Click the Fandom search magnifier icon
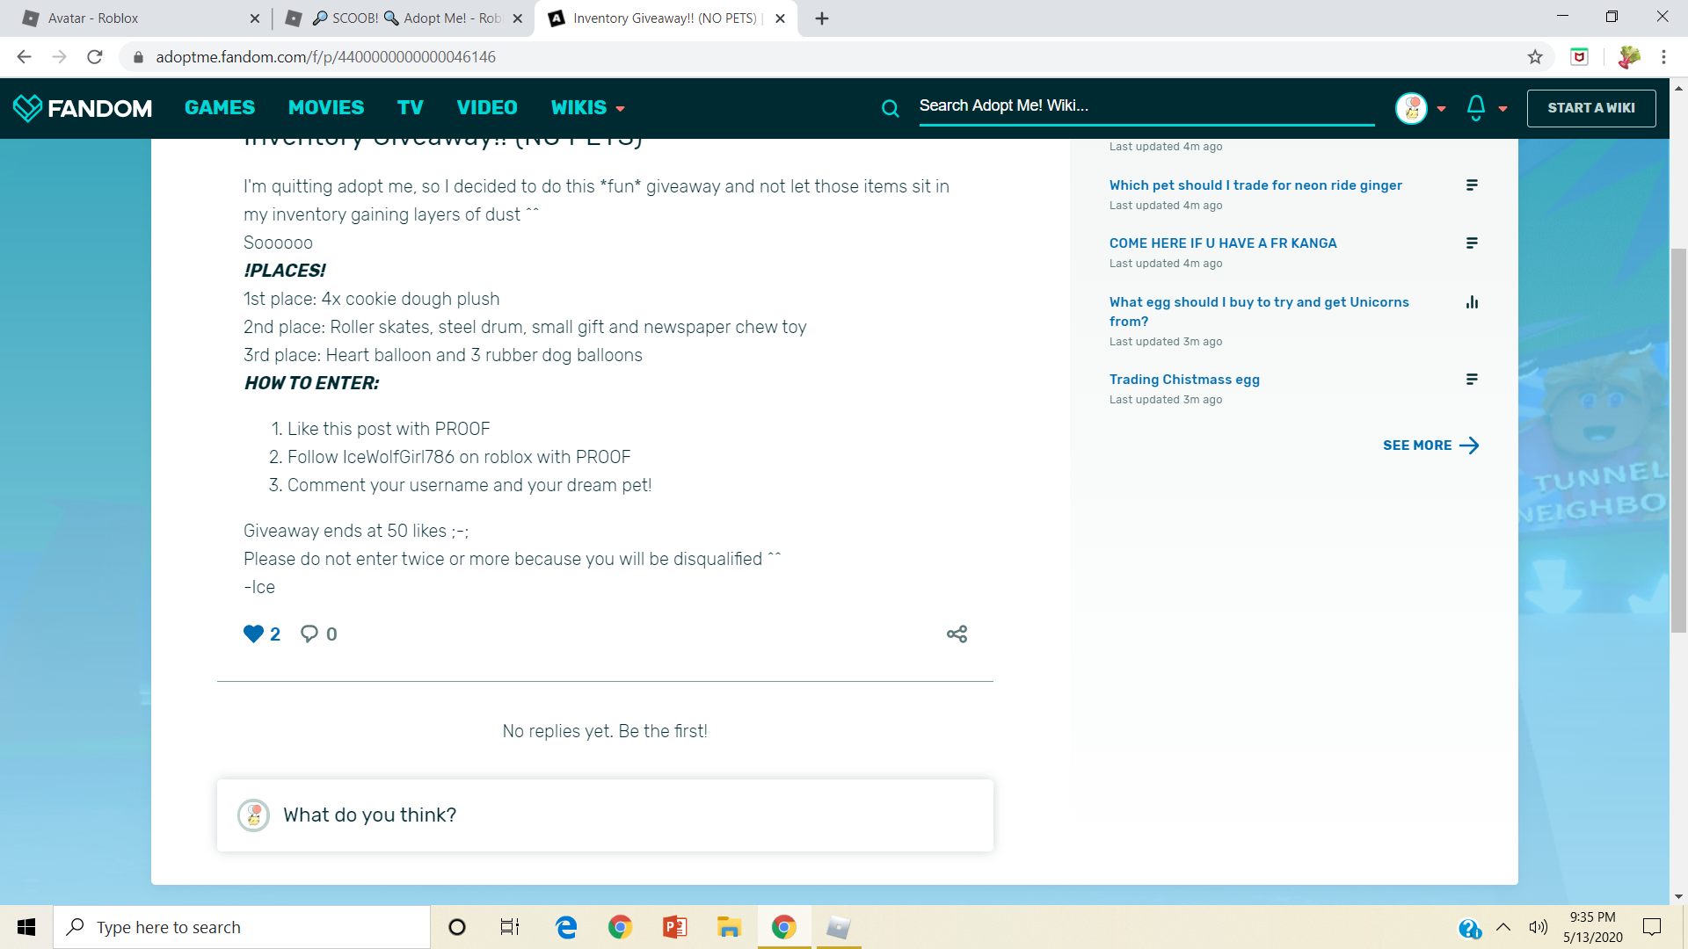 point(891,108)
